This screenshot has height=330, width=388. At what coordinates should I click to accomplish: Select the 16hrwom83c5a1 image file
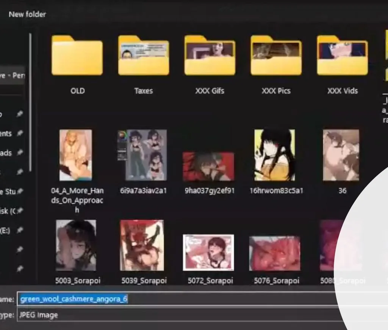click(276, 162)
